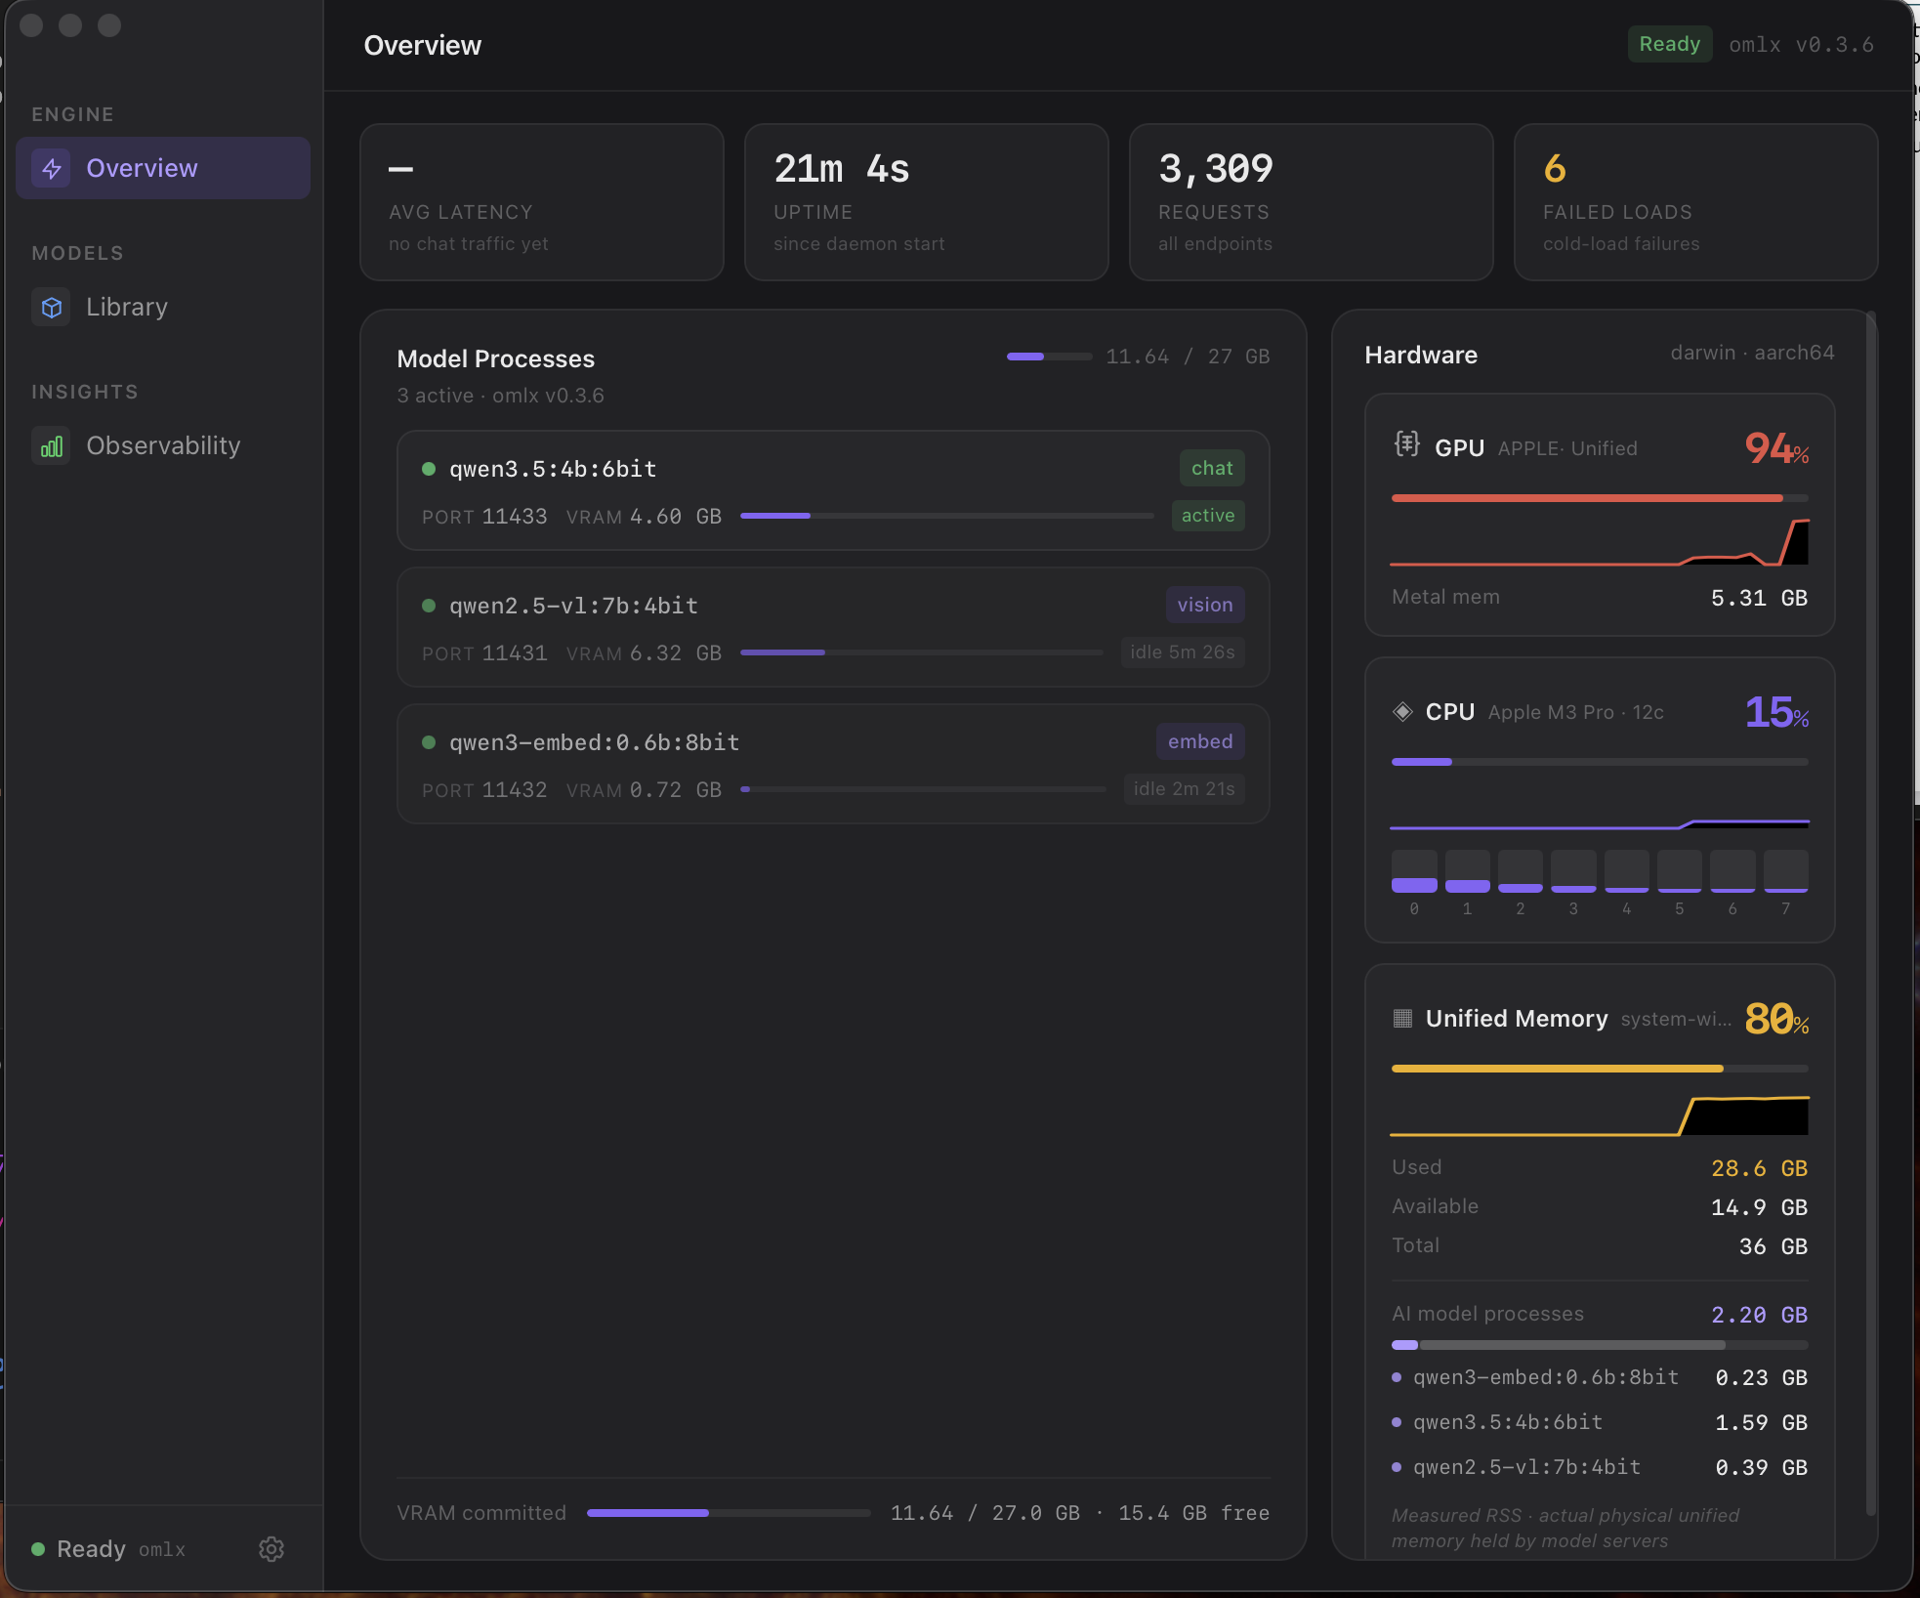This screenshot has height=1598, width=1920.
Task: Open the Observability sidebar item
Action: coord(163,445)
